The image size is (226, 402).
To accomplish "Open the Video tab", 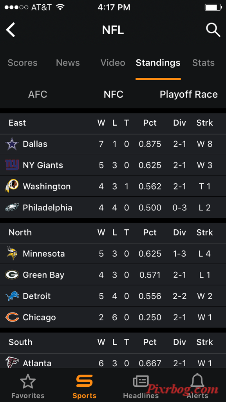I will coord(113,63).
